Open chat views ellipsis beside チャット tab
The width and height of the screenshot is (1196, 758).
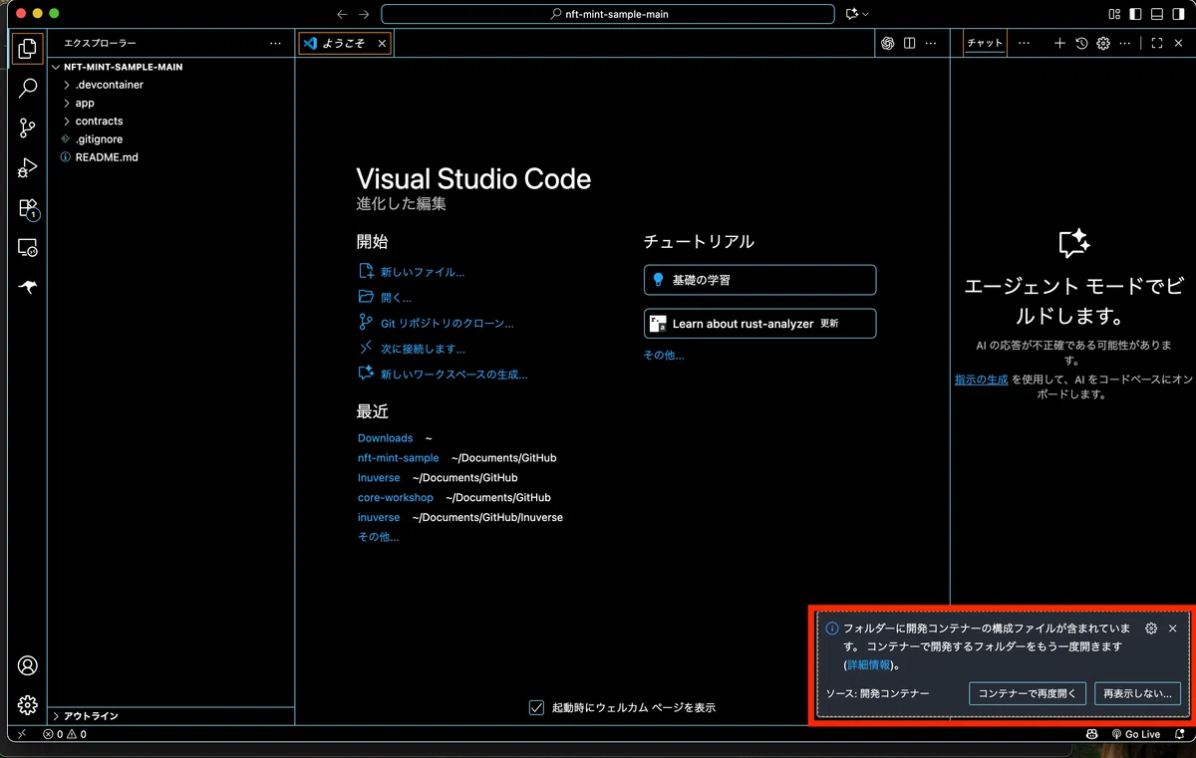click(1024, 43)
